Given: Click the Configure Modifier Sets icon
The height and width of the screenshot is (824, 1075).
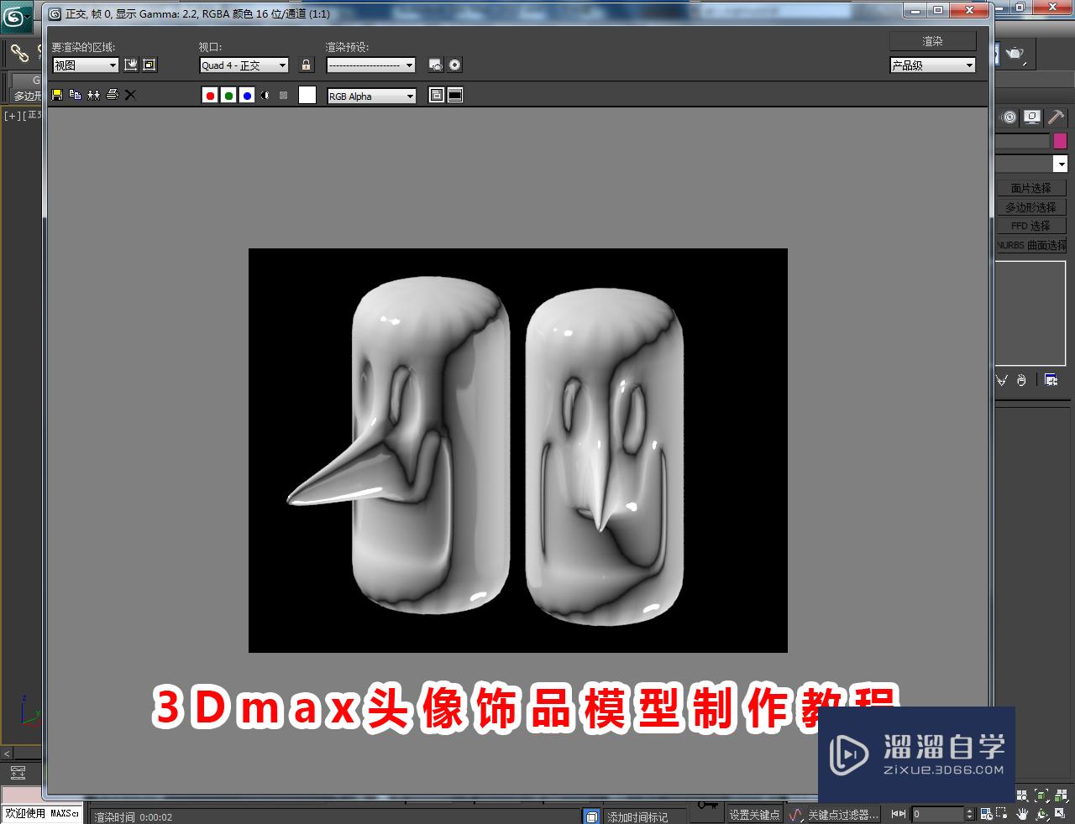Looking at the screenshot, I should (1051, 380).
